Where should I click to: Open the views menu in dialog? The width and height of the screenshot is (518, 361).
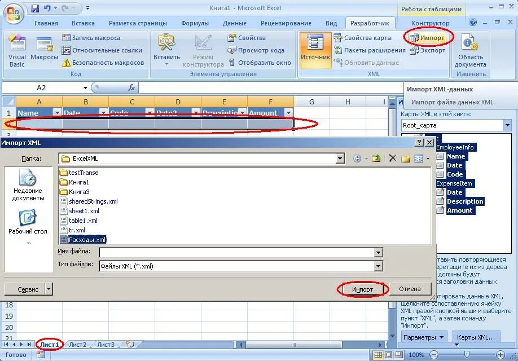422,159
